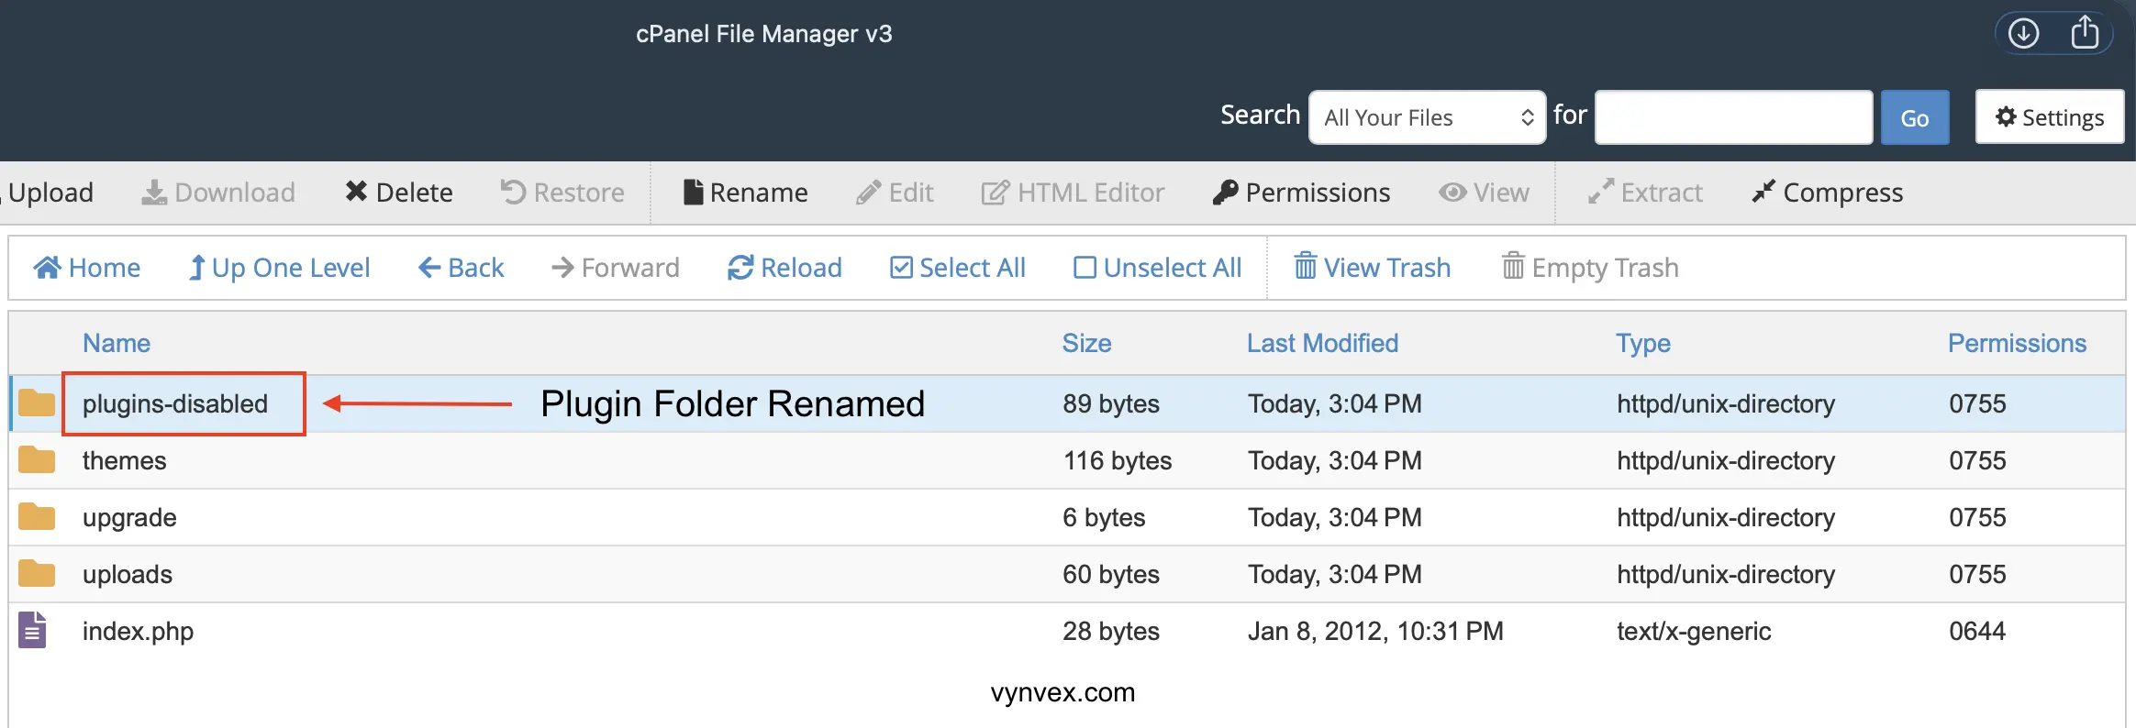Image resolution: width=2136 pixels, height=728 pixels.
Task: Click the 28 bytes size of index.php
Action: (1111, 631)
